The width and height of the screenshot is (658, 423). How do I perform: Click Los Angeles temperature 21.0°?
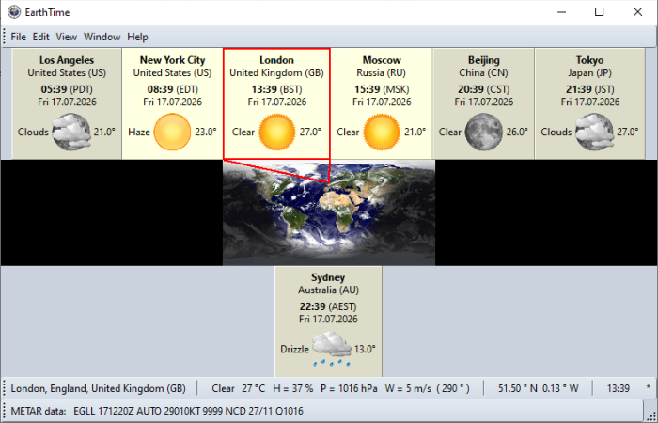coord(104,132)
